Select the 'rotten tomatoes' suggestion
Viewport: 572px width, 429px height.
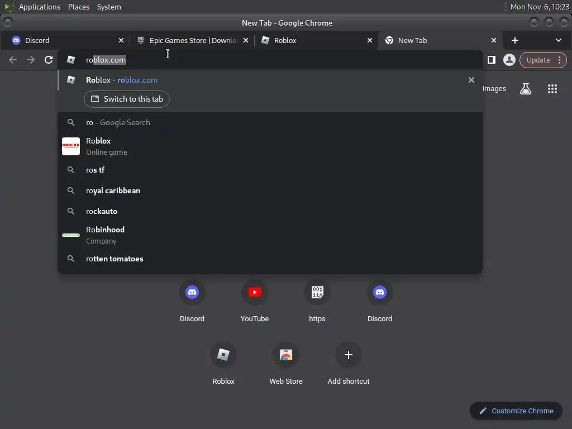270,259
